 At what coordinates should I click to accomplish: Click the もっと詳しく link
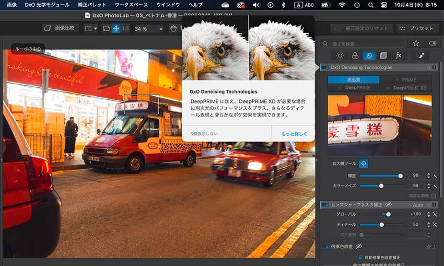(294, 134)
